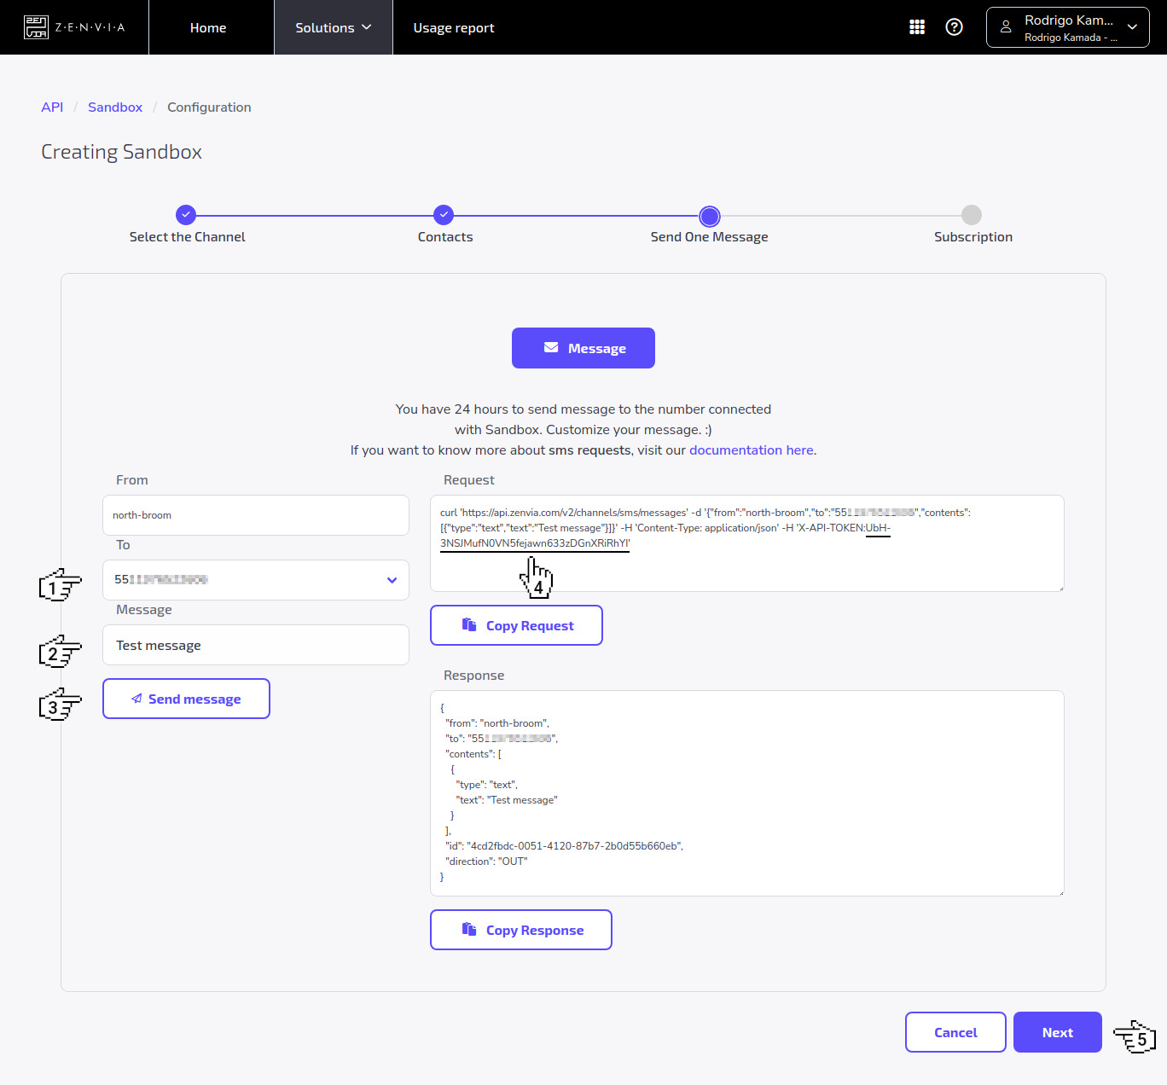Click the Next button
The width and height of the screenshot is (1167, 1085).
1057,1032
